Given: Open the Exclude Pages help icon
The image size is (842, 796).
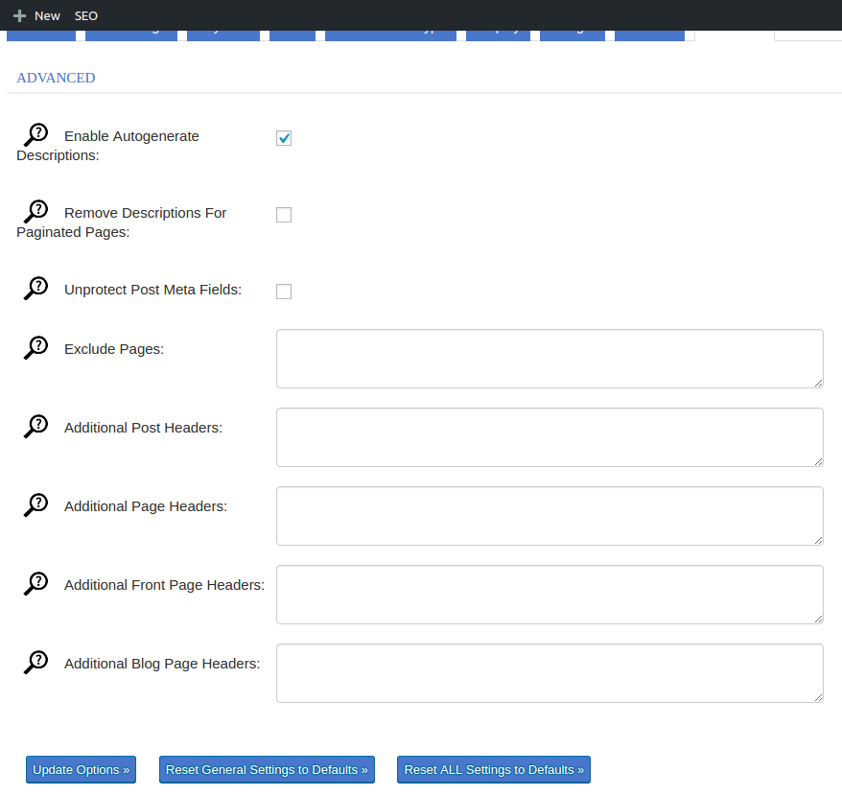Looking at the screenshot, I should click(x=35, y=345).
